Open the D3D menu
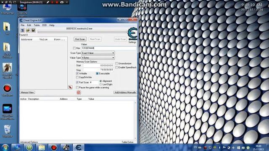The image size is (269, 151). [45, 25]
